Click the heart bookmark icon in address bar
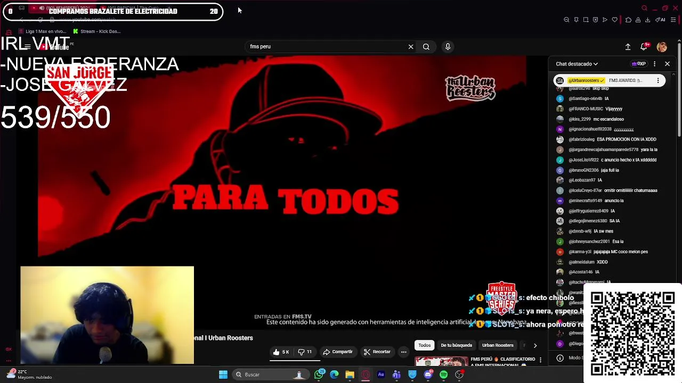Screen dimensions: 682x383 coord(614,20)
